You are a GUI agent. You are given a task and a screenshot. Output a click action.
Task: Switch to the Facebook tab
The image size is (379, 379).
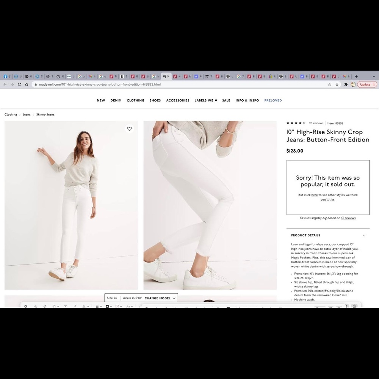pos(7,77)
